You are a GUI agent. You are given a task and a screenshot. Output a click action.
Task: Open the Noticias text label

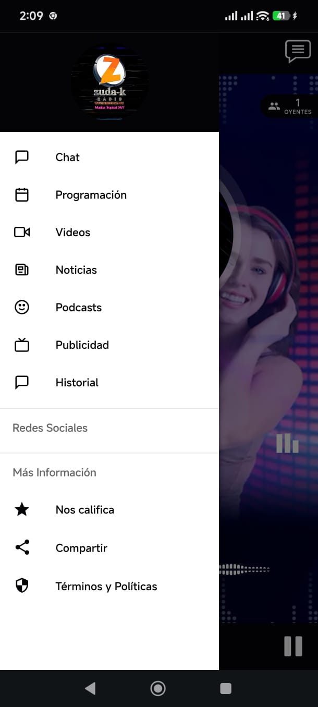[x=76, y=270]
